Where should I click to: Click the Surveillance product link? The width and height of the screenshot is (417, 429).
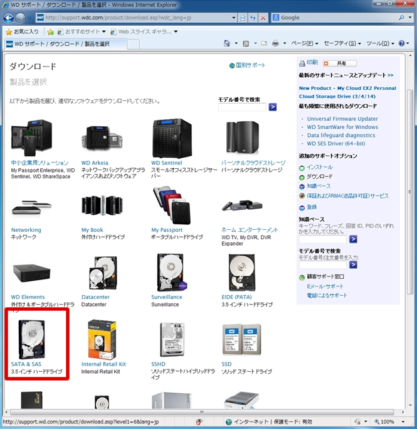click(167, 297)
